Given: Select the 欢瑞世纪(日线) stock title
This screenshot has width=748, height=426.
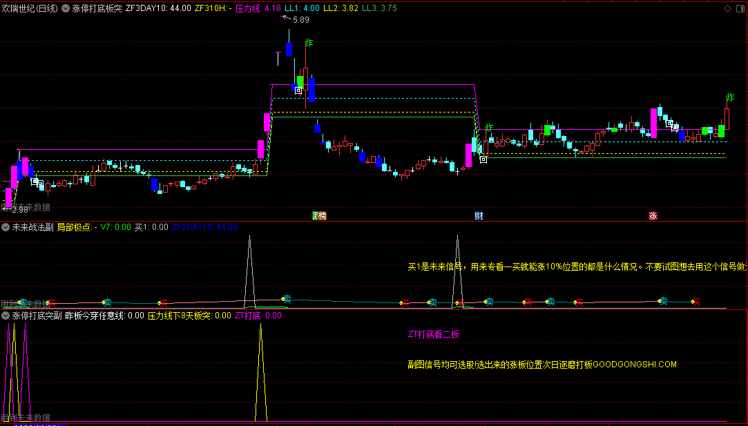Looking at the screenshot, I should point(30,8).
